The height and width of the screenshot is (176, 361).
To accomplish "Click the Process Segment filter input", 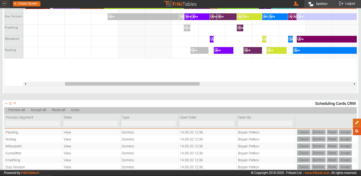I will pyautogui.click(x=33, y=123).
